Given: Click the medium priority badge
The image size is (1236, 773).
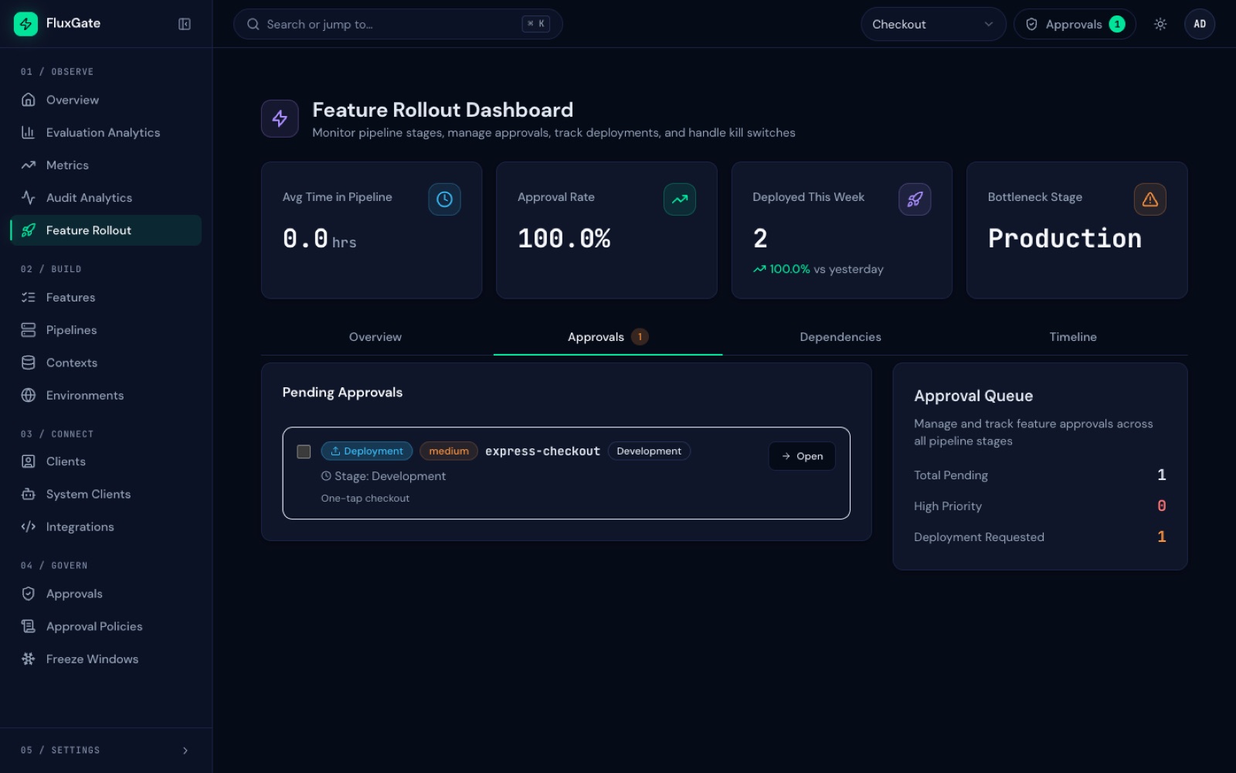Looking at the screenshot, I should (x=449, y=451).
